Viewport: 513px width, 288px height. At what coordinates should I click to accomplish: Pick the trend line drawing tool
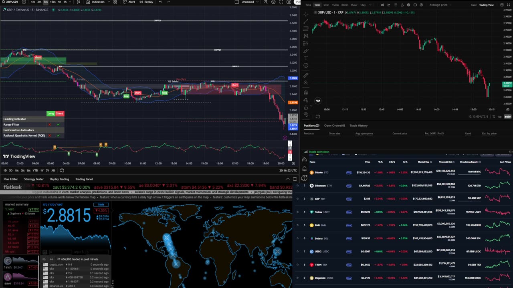306,21
